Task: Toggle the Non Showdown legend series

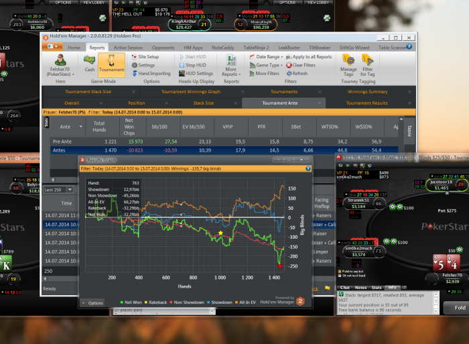Action: (x=187, y=302)
